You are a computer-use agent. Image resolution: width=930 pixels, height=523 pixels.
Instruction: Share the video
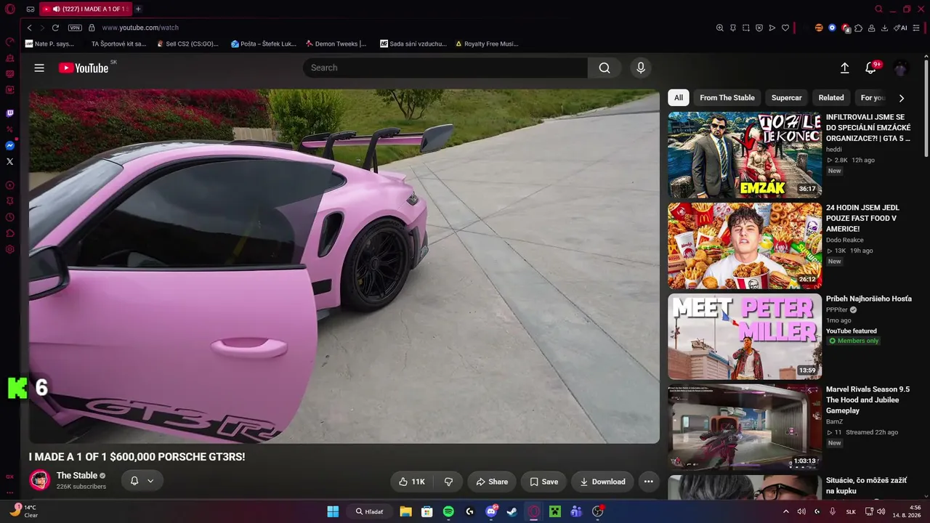pos(492,482)
